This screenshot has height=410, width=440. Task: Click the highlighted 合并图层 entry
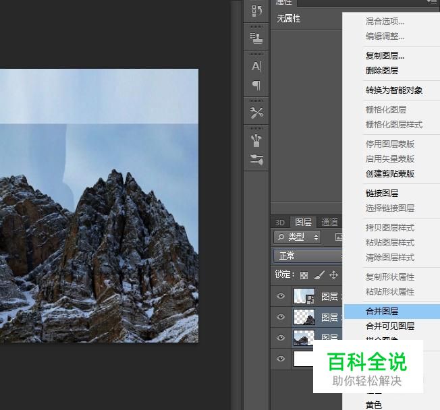pos(391,312)
